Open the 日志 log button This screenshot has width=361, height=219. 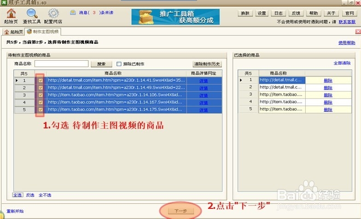pyautogui.click(x=278, y=13)
